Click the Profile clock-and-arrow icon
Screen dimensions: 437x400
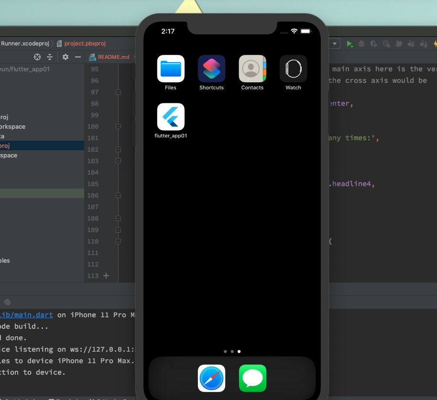point(386,44)
